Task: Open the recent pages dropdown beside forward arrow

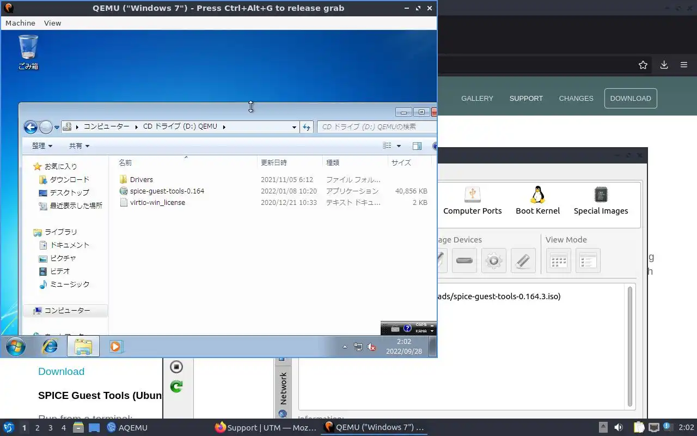Action: point(57,128)
